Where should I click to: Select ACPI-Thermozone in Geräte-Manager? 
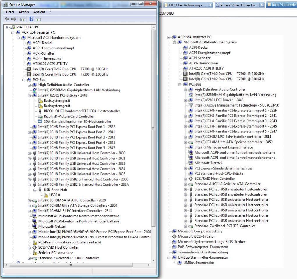click(47, 59)
